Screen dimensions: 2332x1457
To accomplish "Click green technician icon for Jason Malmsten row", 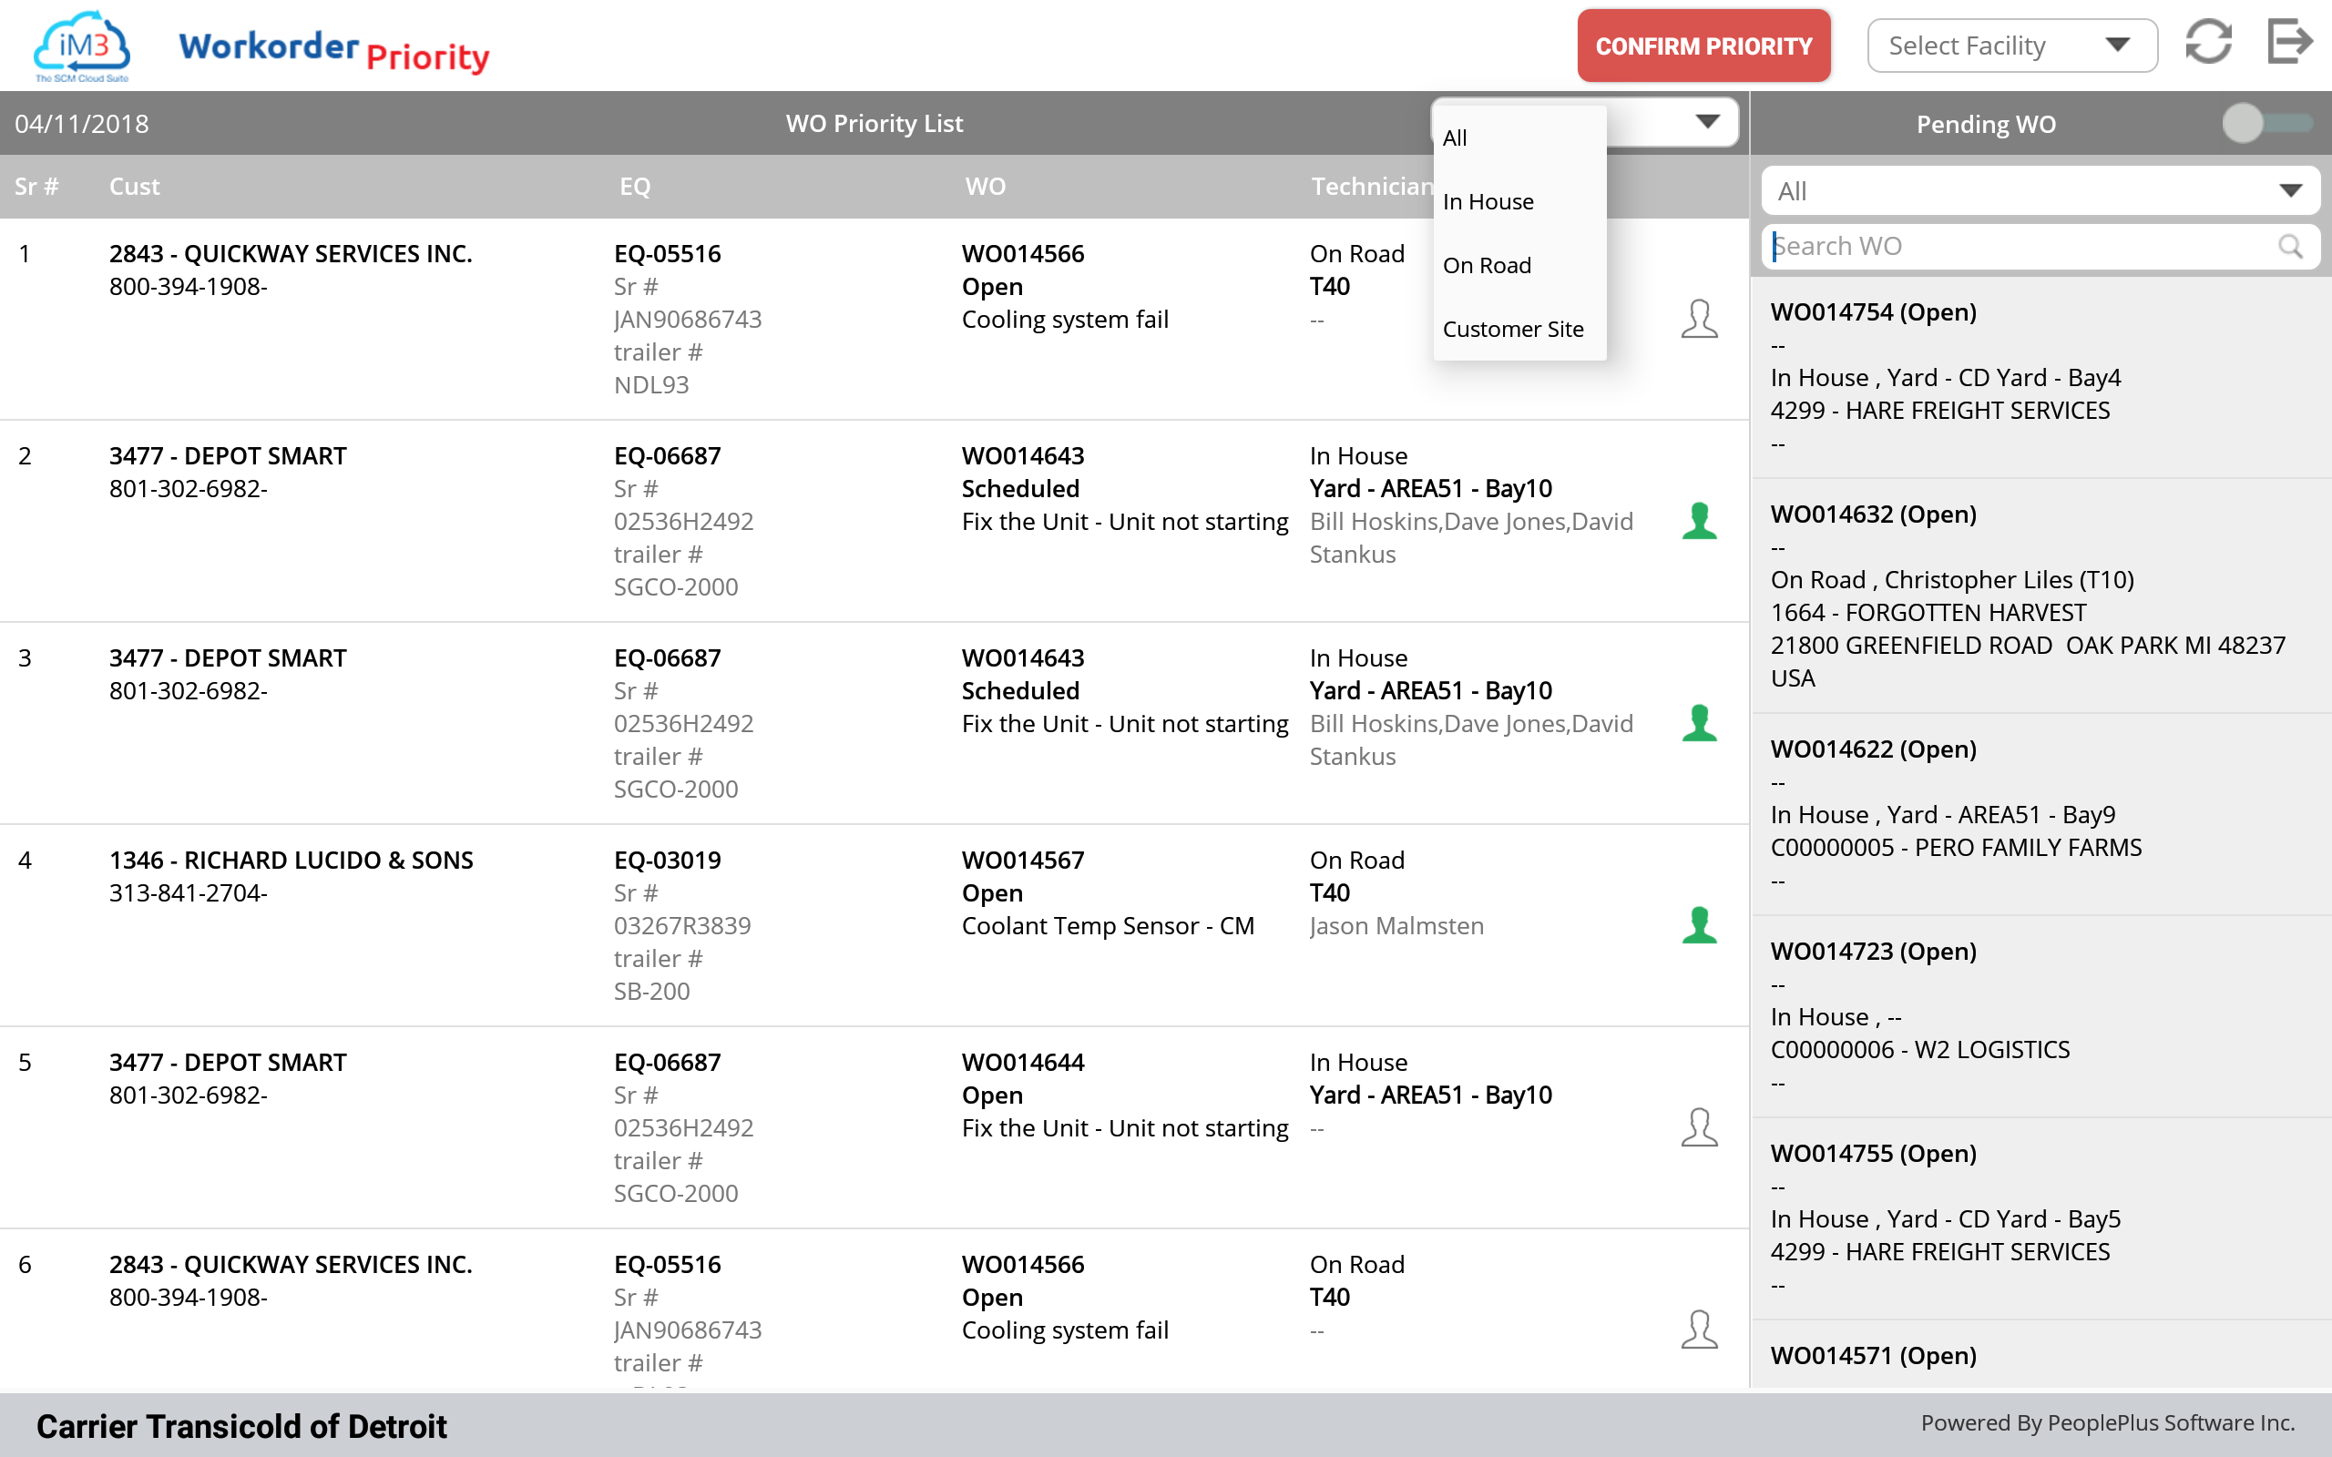I will (1699, 926).
